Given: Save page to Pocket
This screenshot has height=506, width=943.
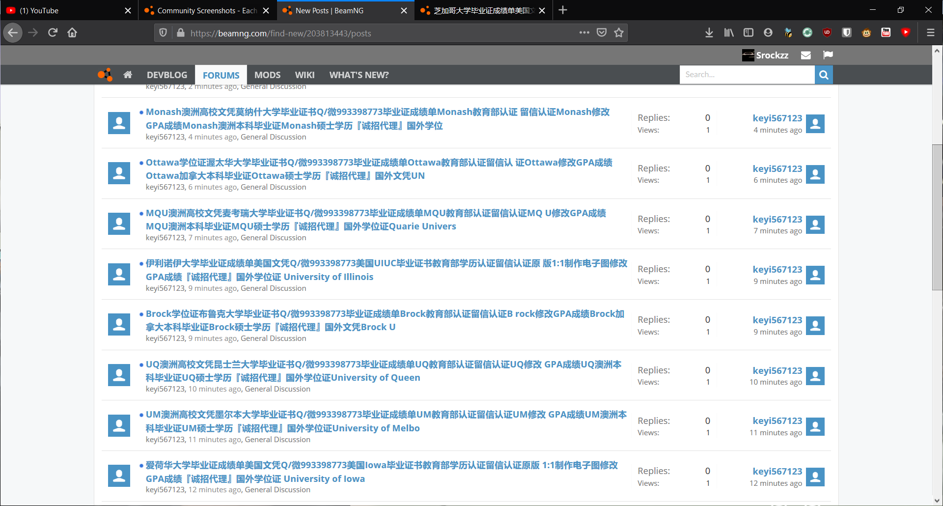Looking at the screenshot, I should coord(602,33).
